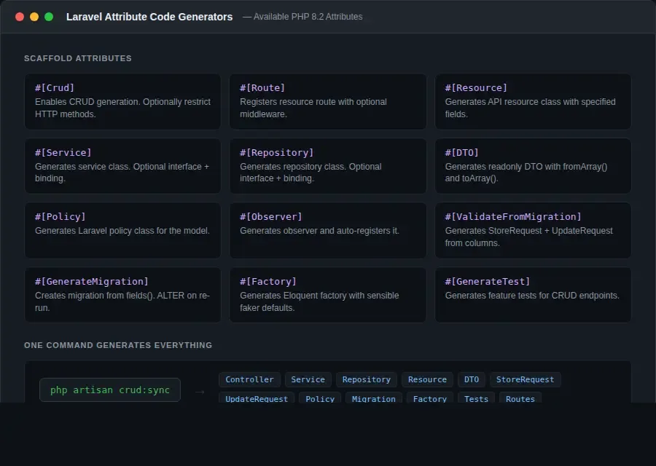The image size is (656, 466).
Task: Select the #[Repository] attribute name
Action: point(276,153)
